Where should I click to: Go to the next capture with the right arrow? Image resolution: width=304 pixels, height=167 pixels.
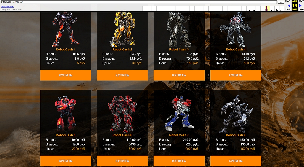click(x=300, y=6)
